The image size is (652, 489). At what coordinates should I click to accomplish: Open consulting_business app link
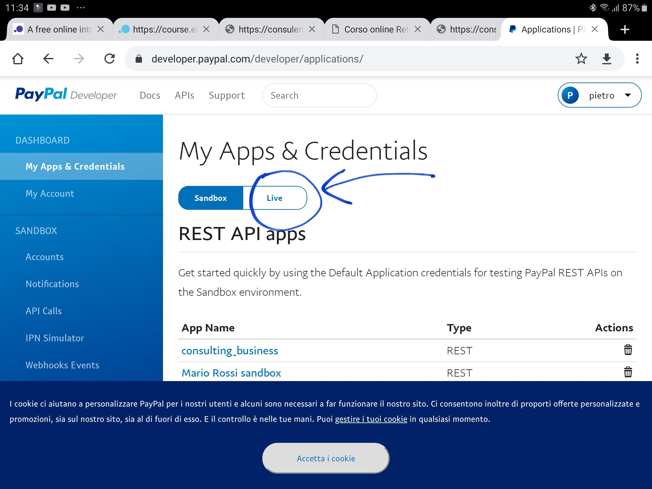click(230, 351)
